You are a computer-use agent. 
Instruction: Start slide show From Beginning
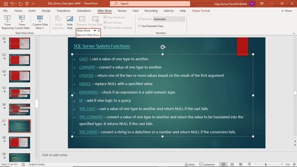(7, 22)
